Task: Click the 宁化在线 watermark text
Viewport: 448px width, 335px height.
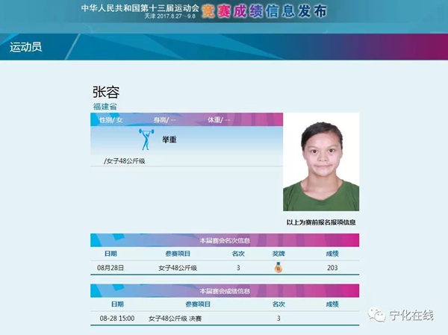Action: 412,315
